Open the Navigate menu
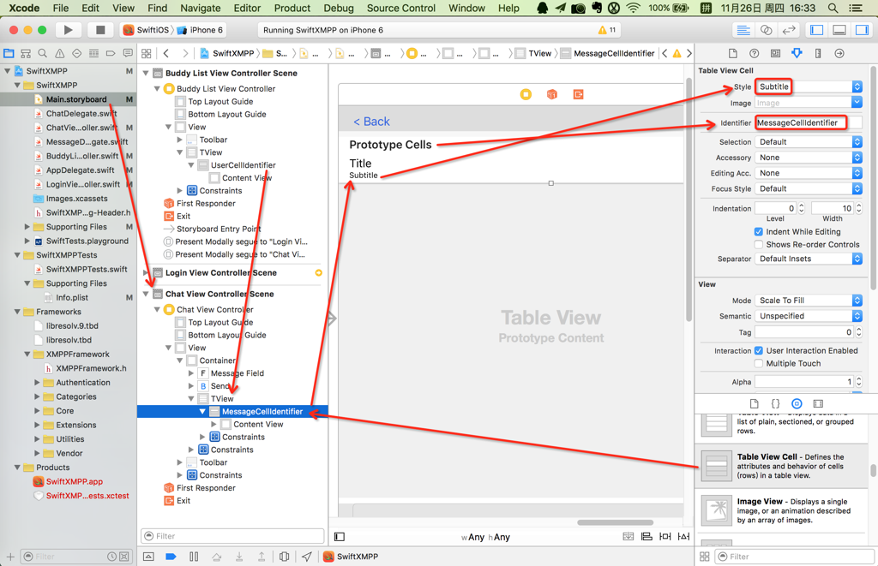 point(201,8)
